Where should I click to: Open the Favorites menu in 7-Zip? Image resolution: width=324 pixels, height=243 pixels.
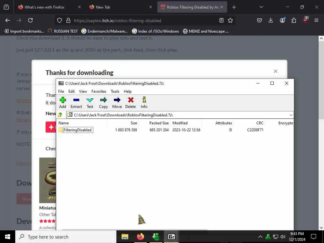pos(99,91)
